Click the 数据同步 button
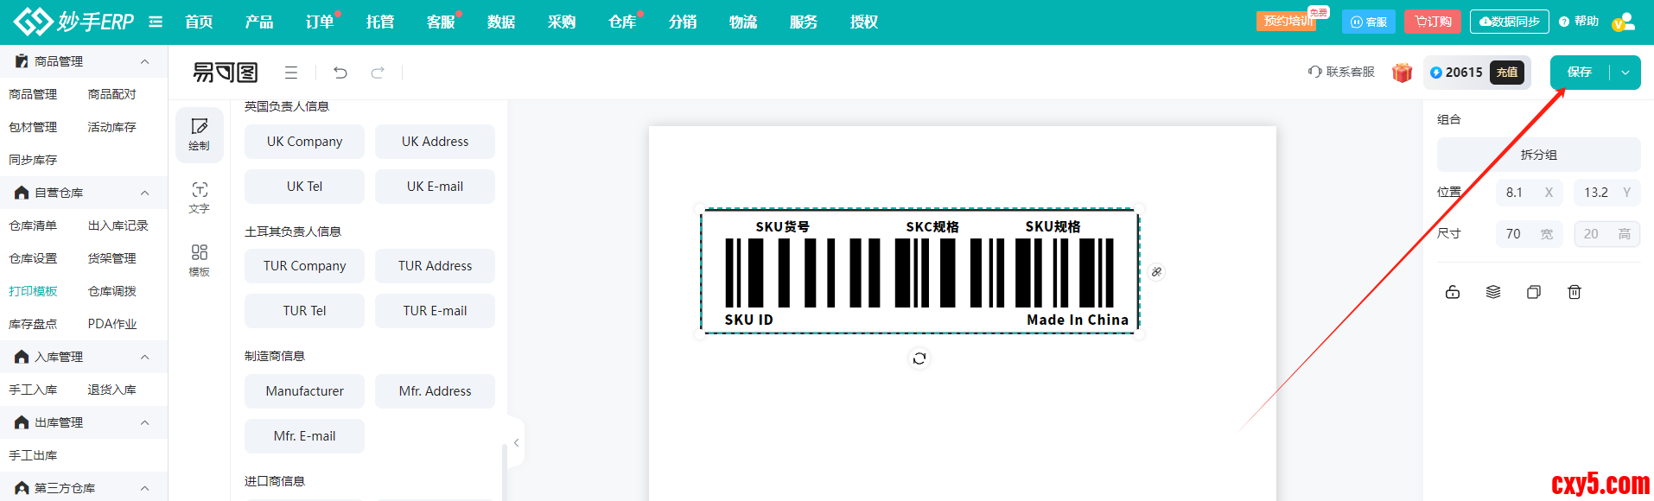Screen dimensions: 1654x501 point(1509,22)
